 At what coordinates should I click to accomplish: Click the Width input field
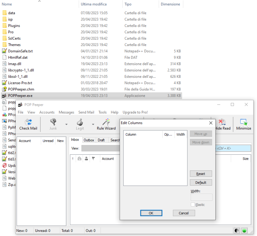[202, 197]
